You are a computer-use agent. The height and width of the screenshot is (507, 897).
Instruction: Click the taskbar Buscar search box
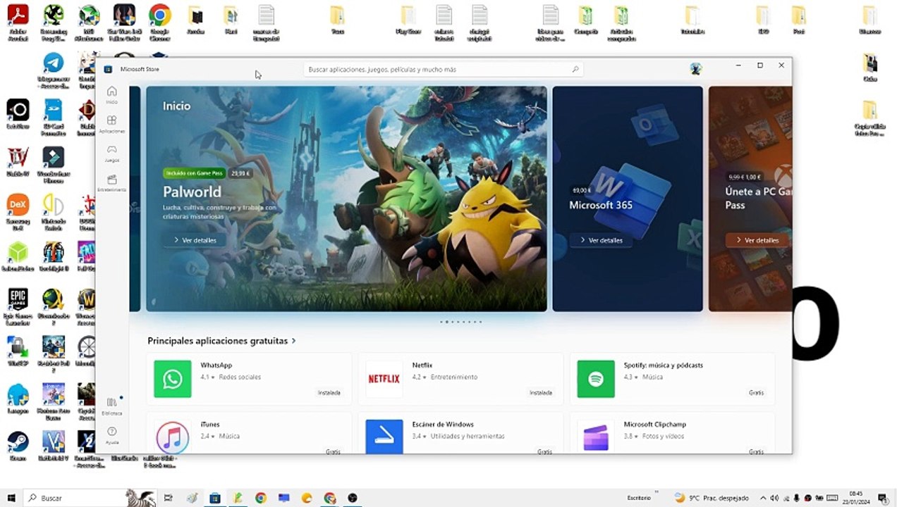point(90,498)
